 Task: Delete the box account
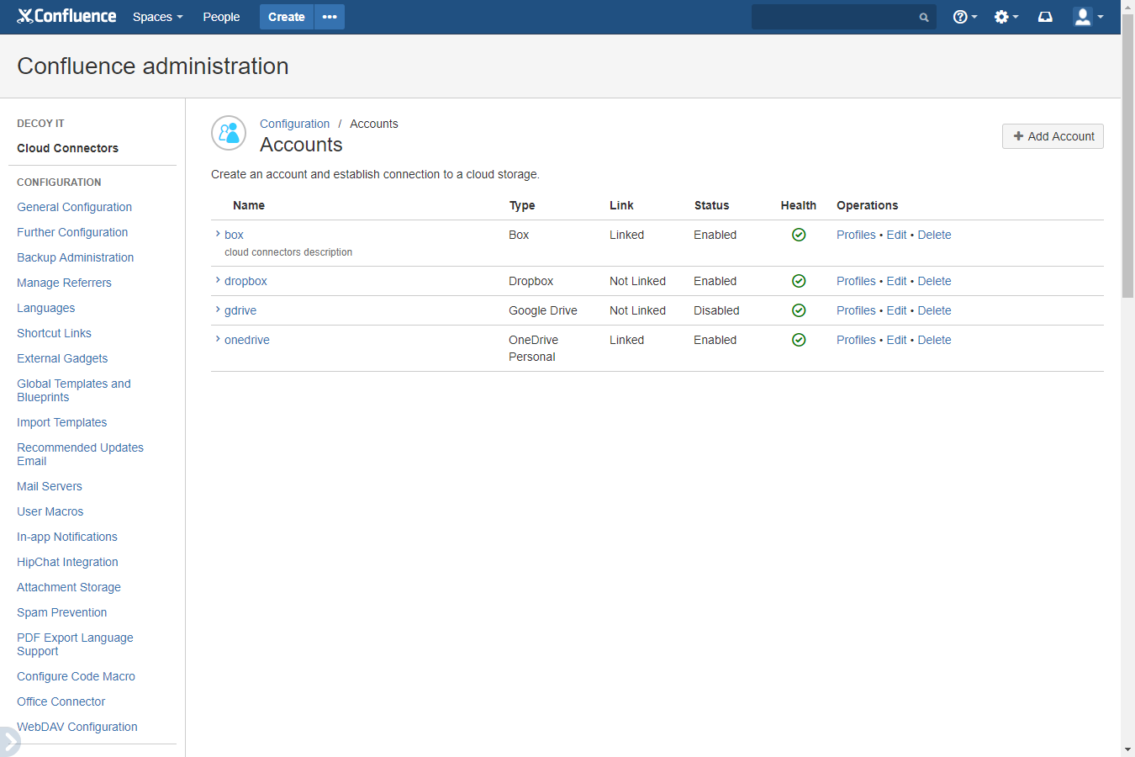point(934,235)
